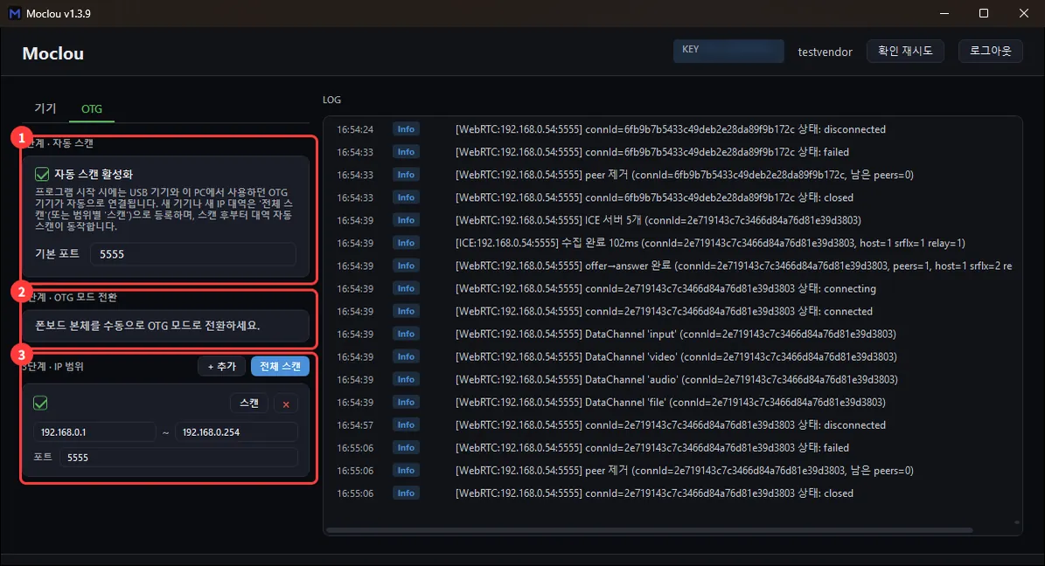This screenshot has height=566, width=1045.
Task: Click the log entry 'ICE 서버 5개'
Action: tap(658, 220)
